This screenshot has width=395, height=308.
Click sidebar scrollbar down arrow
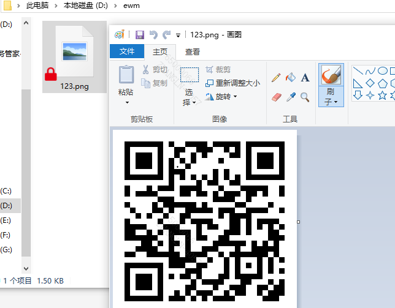point(26,268)
